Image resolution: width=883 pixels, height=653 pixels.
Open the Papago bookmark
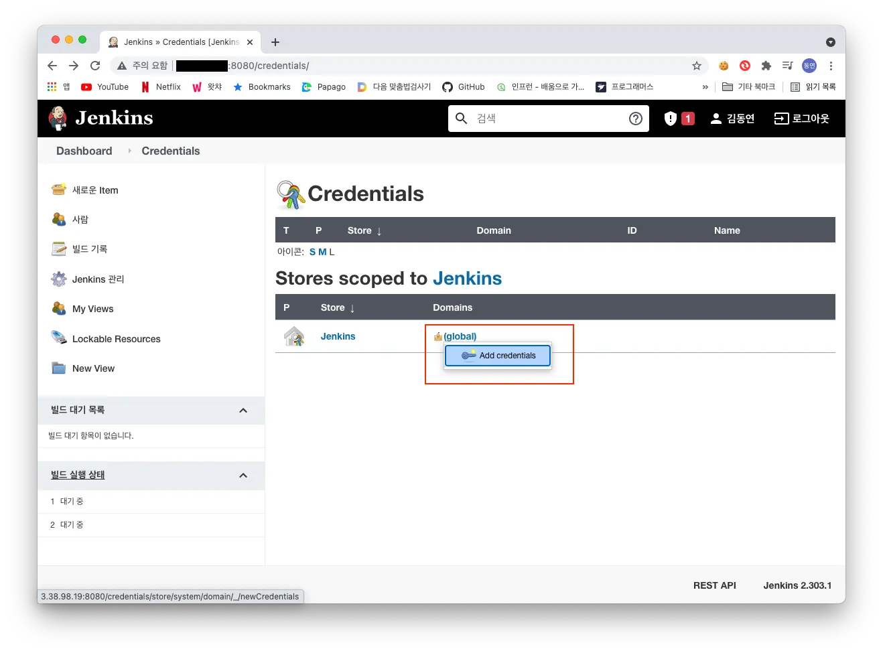tap(324, 87)
